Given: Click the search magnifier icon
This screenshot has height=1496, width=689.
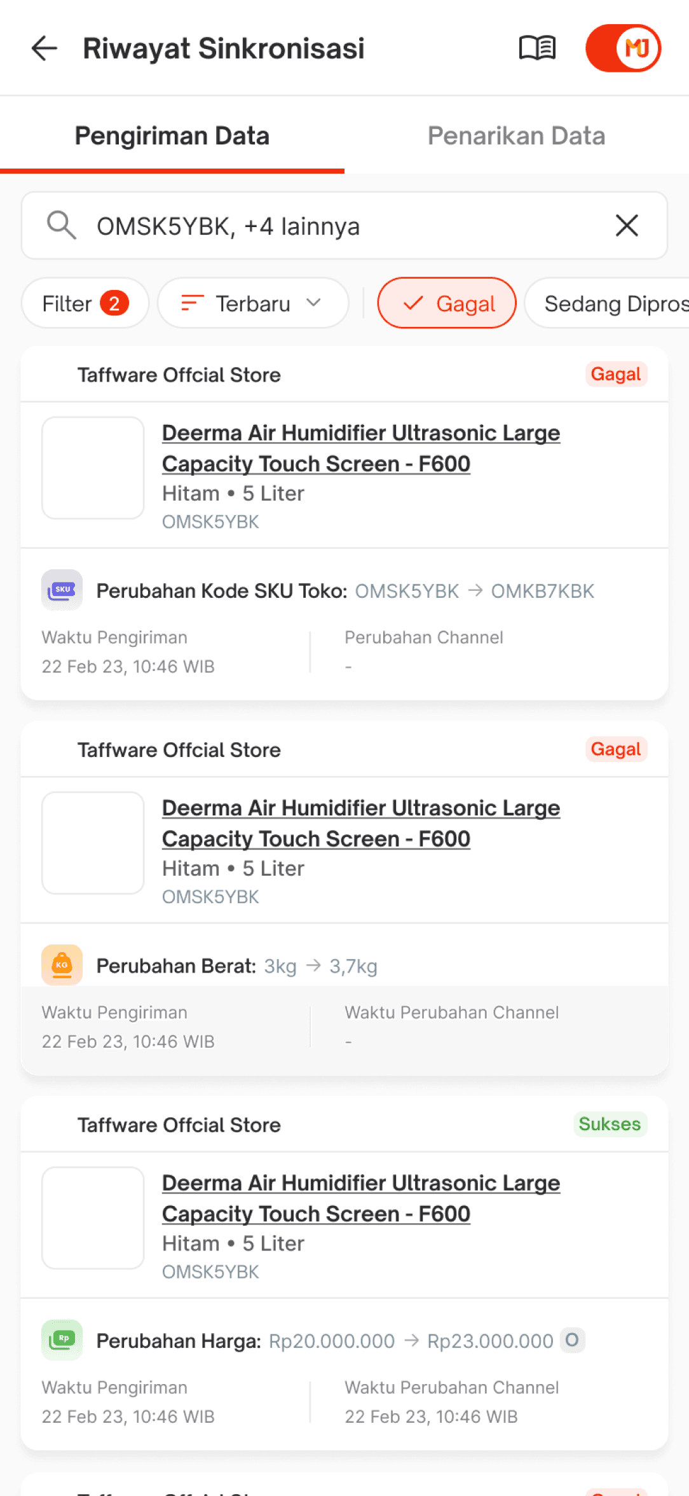Looking at the screenshot, I should click(62, 226).
